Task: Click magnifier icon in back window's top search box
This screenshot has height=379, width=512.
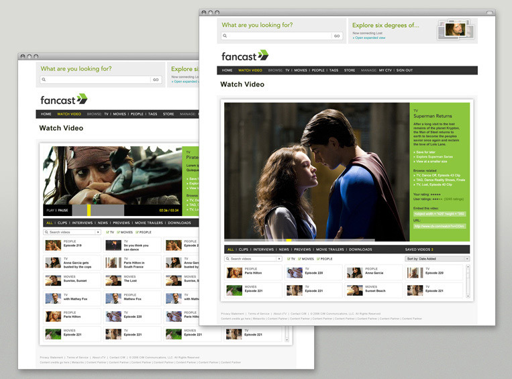Action: click(44, 80)
